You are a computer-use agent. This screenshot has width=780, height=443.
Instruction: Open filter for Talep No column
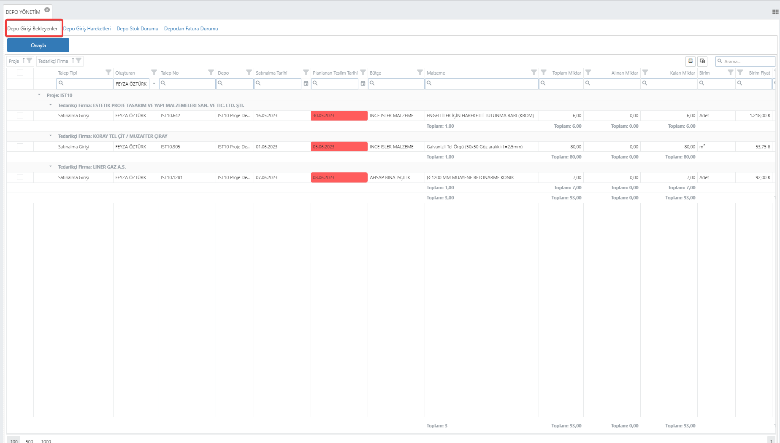pos(211,72)
